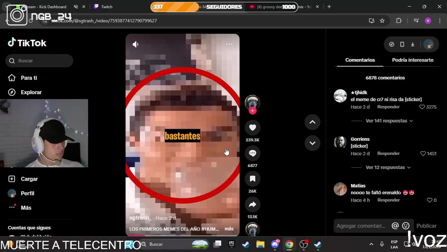Open the Chrome profile N avatar

pos(428,21)
